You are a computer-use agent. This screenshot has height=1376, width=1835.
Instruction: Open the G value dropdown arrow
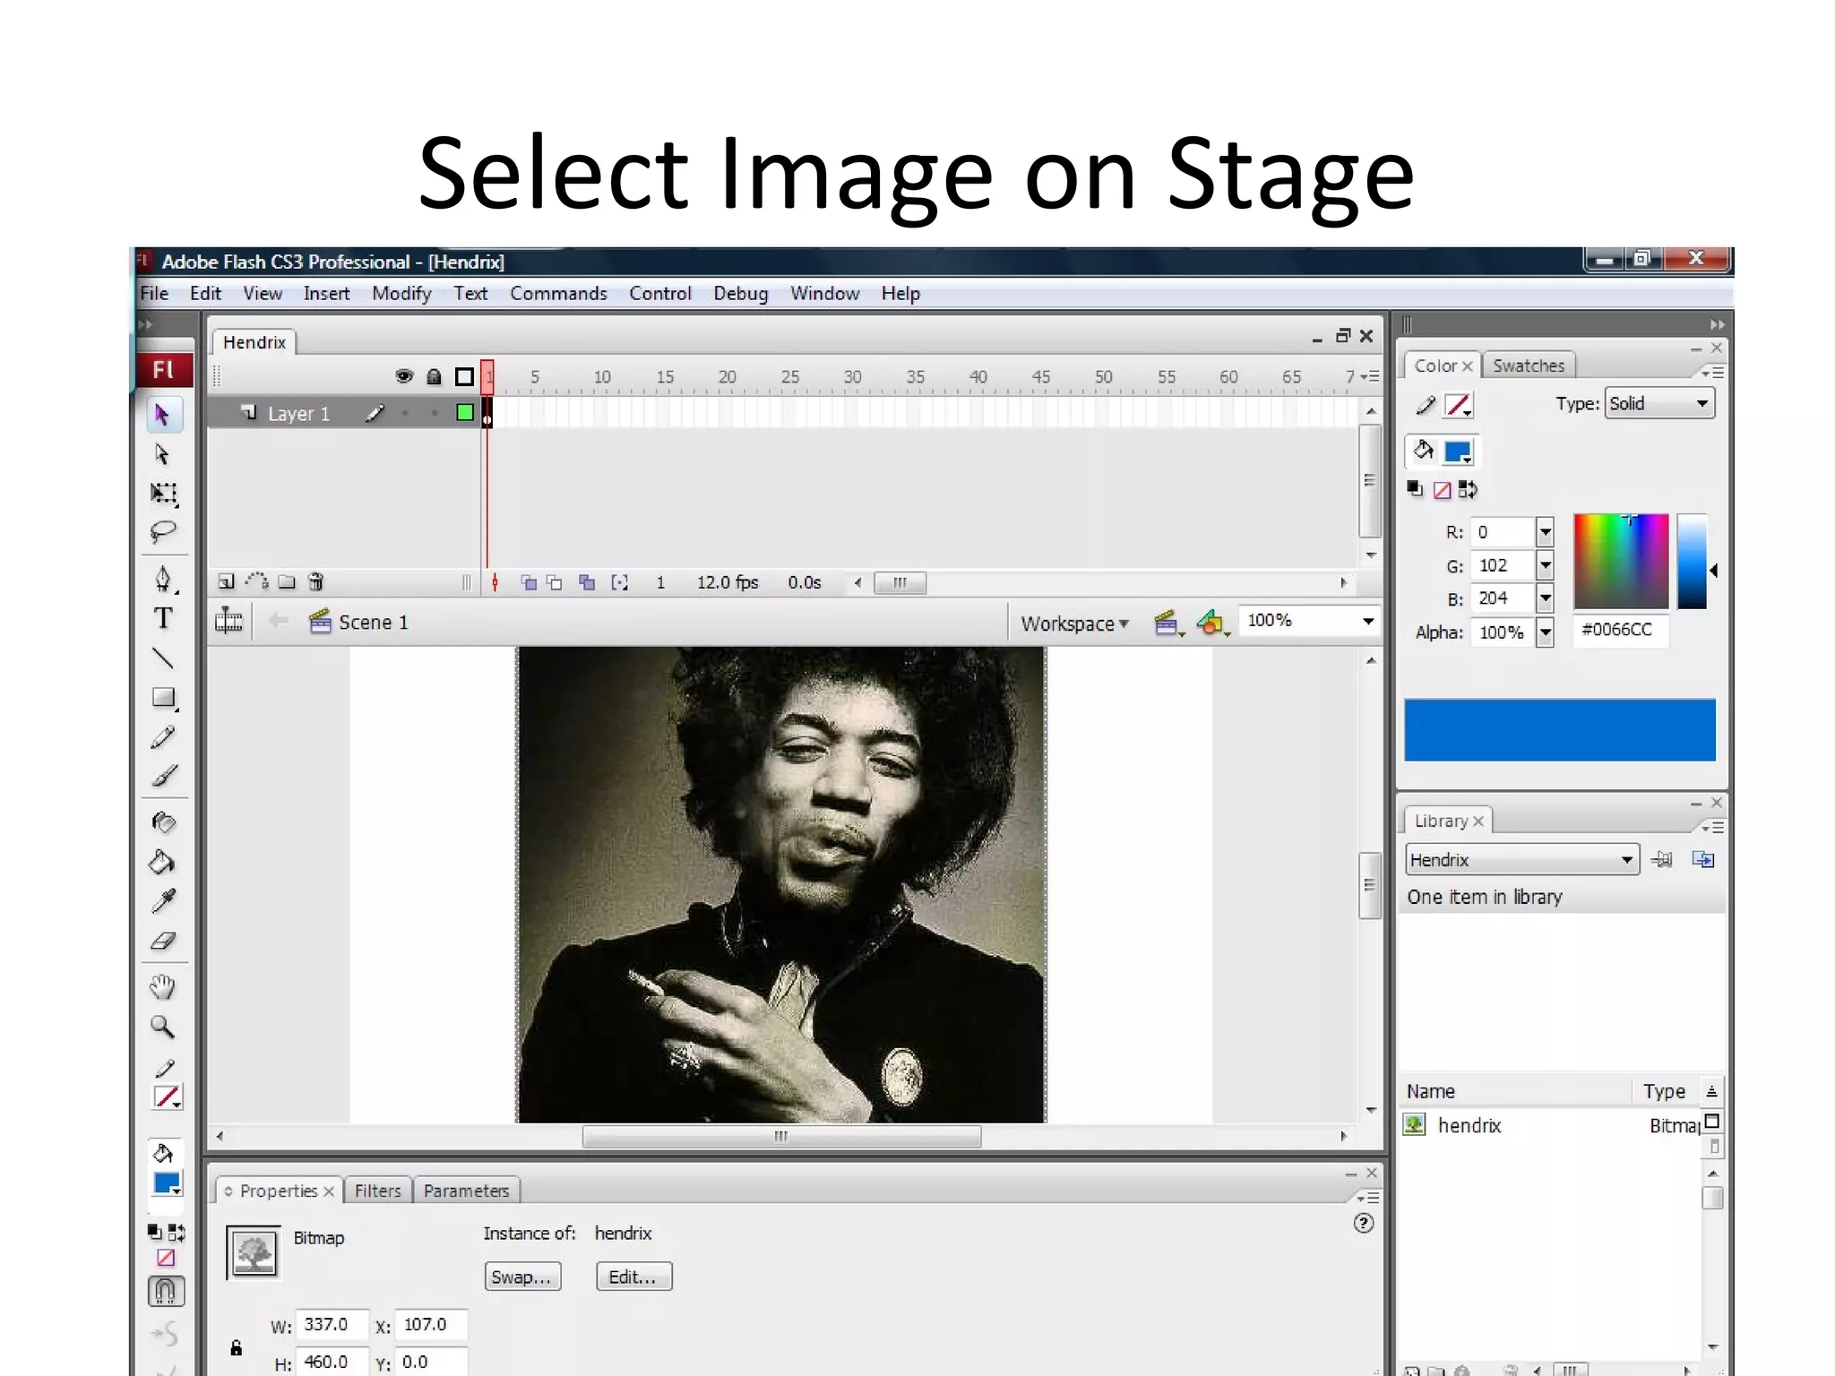point(1546,565)
